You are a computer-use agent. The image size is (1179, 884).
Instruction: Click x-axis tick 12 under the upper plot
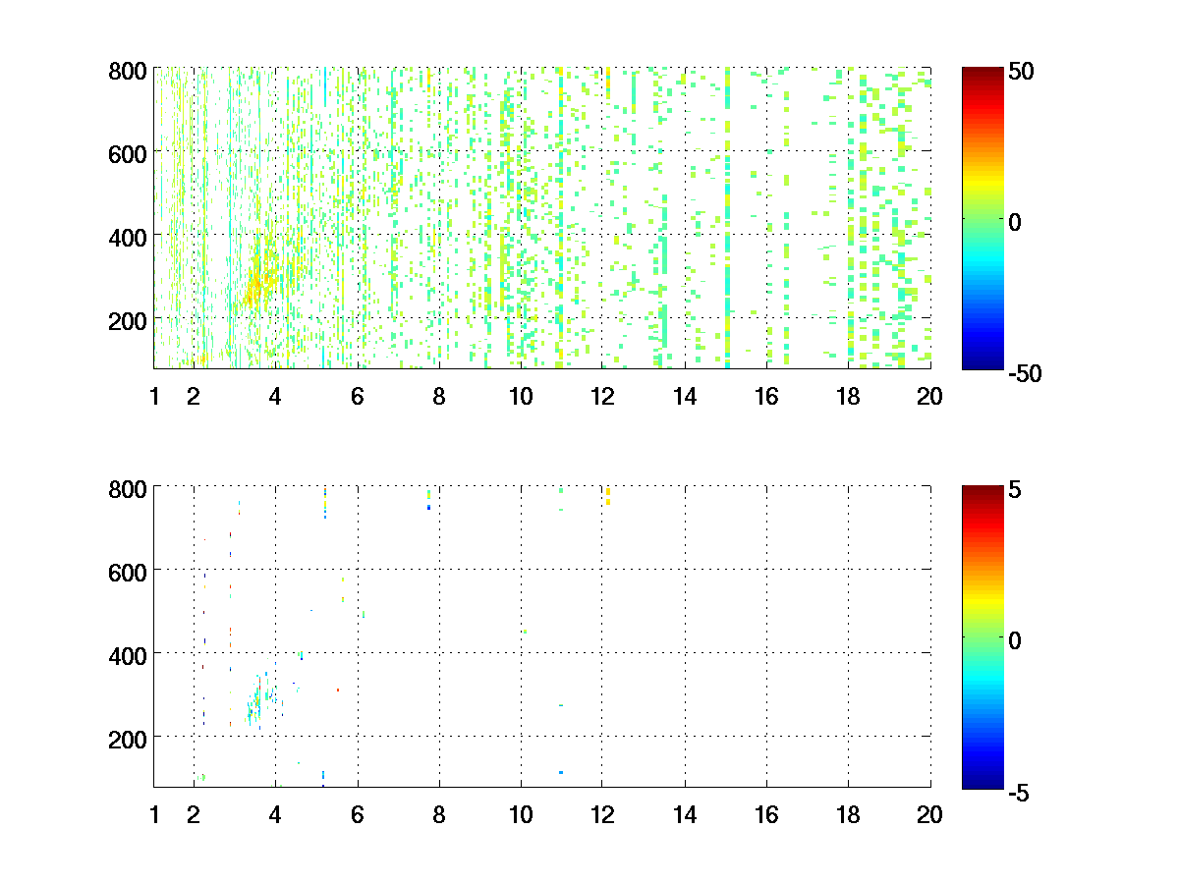pyautogui.click(x=602, y=397)
